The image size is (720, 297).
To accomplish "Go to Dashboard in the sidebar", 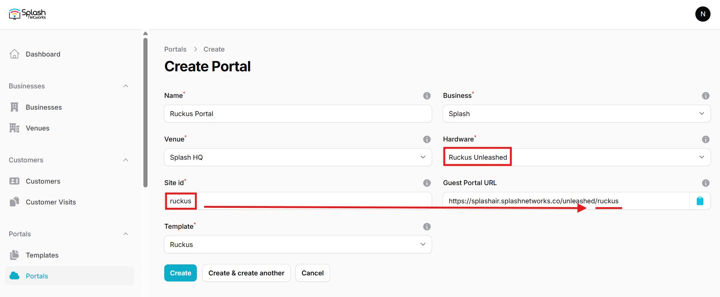I will pyautogui.click(x=43, y=54).
